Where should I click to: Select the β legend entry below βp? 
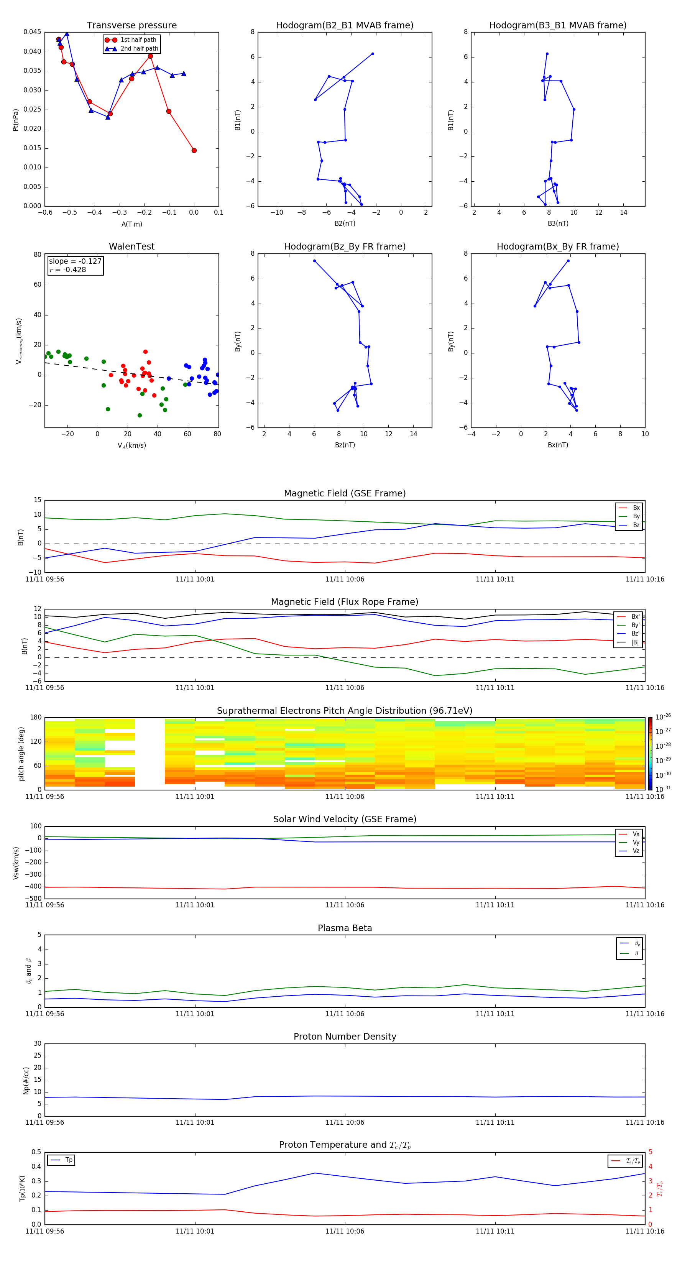tap(629, 953)
